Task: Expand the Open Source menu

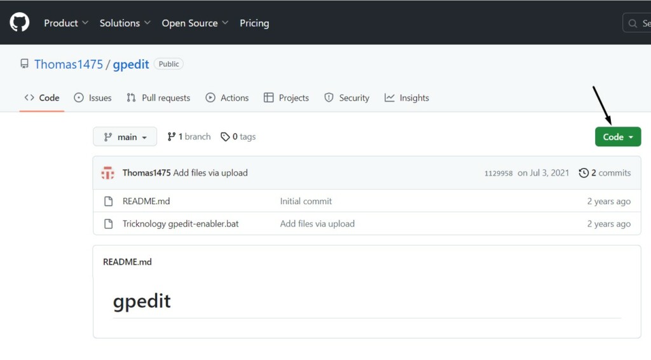Action: click(195, 24)
